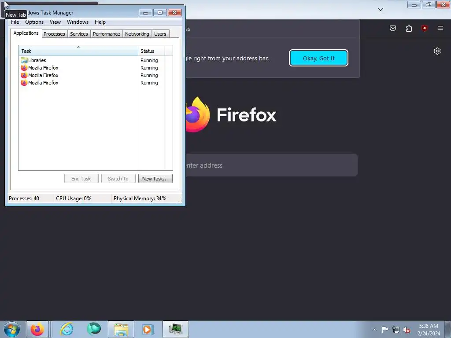Open Windows Explorer from the taskbar
This screenshot has height=338, width=451.
click(121, 329)
